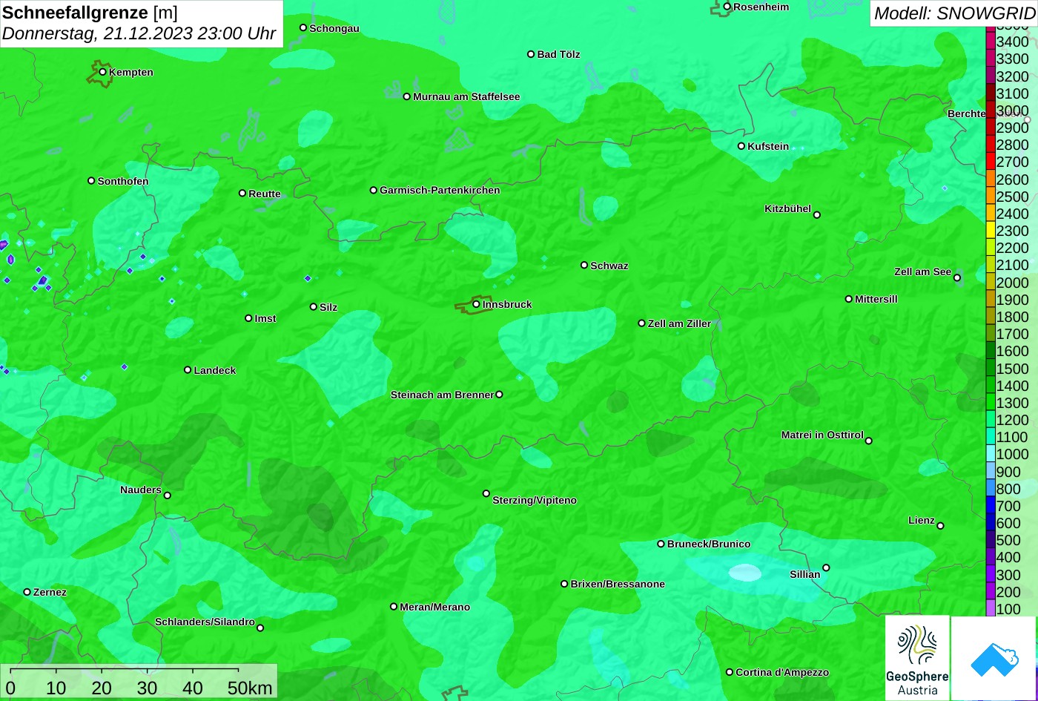1038x701 pixels.
Task: Pick the Murnau am Staffelsee marker
Action: pyautogui.click(x=406, y=96)
